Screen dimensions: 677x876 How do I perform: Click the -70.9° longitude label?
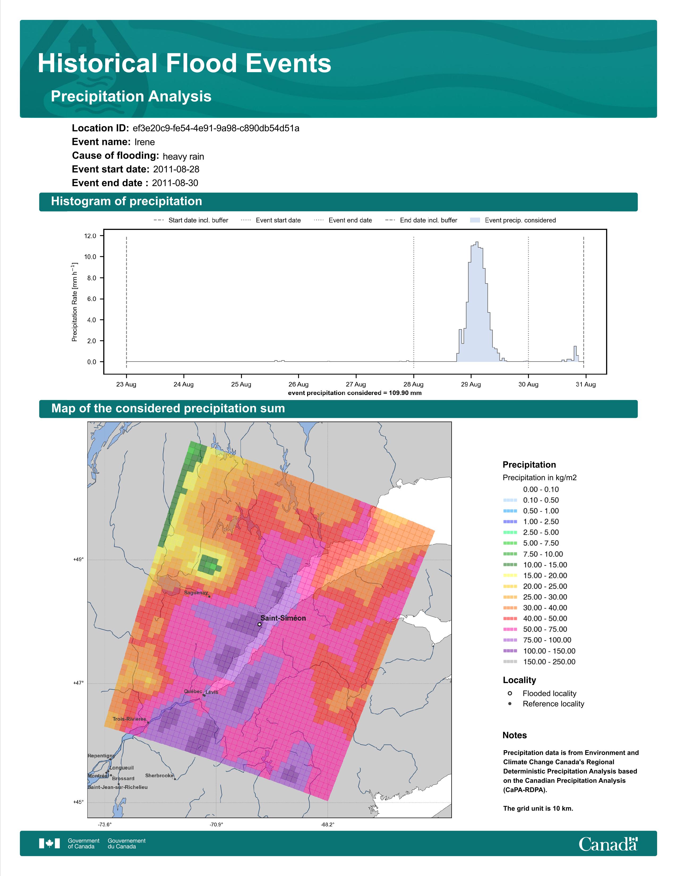(216, 825)
